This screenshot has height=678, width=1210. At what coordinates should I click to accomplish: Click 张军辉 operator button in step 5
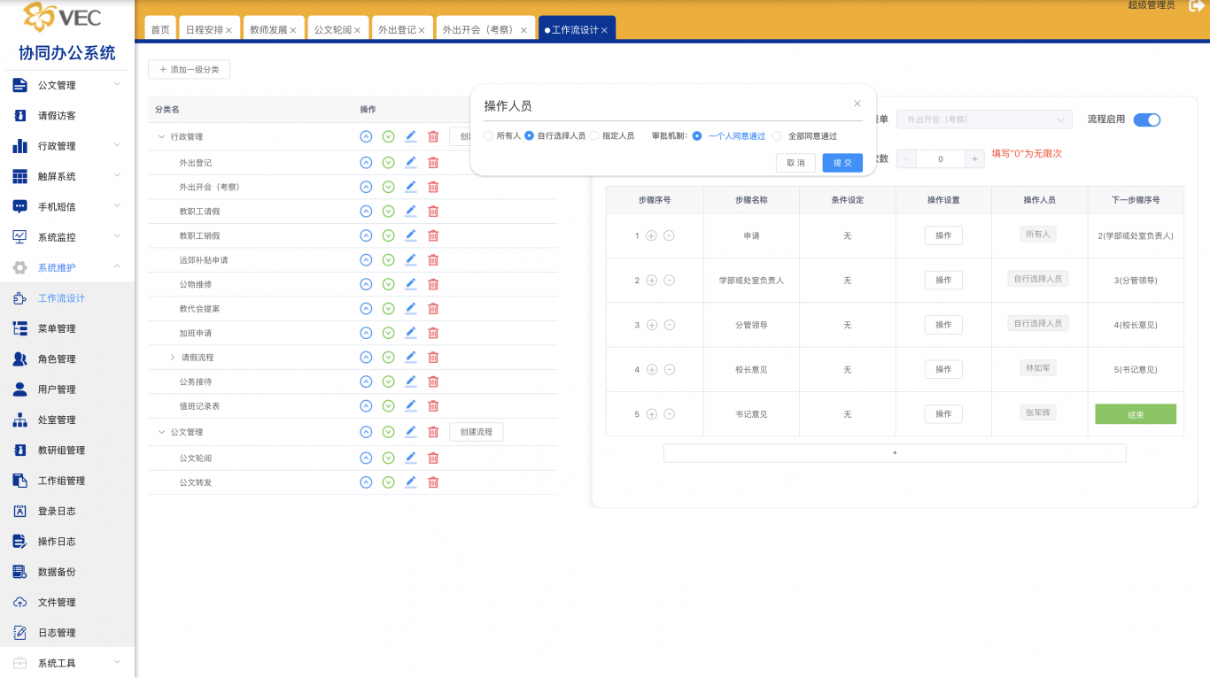(x=1037, y=412)
